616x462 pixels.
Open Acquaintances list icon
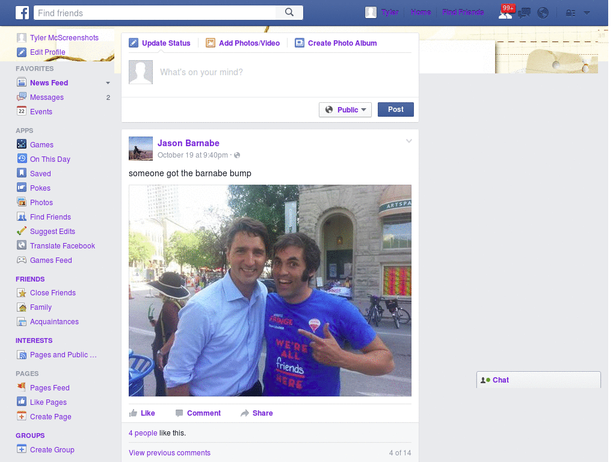pyautogui.click(x=22, y=322)
